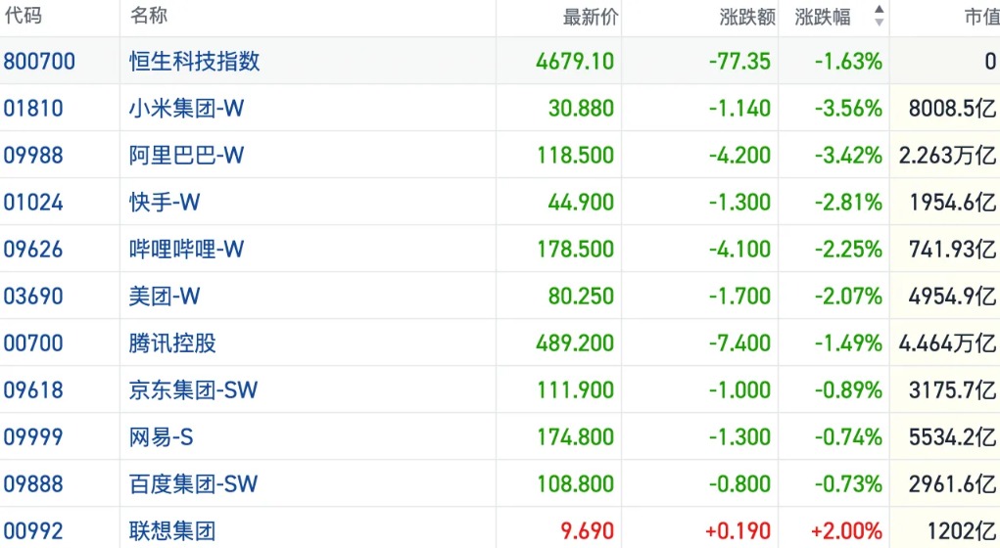Click 联想集团's +2.00% change value

(848, 531)
